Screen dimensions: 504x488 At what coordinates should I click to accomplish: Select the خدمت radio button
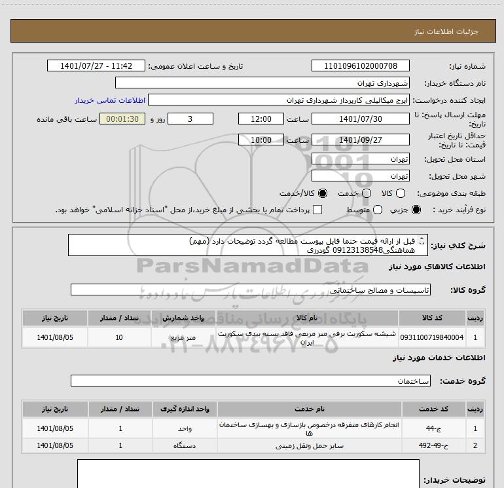367,193
